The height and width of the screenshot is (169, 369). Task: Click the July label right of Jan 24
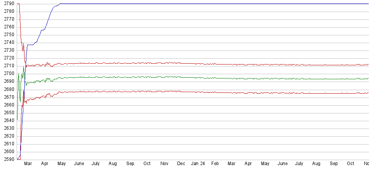pyautogui.click(x=299, y=164)
